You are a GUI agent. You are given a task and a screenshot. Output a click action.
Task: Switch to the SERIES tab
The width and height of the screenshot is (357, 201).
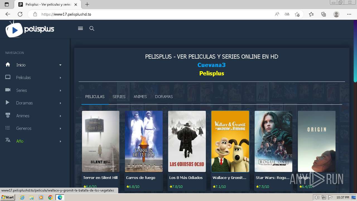tap(119, 97)
